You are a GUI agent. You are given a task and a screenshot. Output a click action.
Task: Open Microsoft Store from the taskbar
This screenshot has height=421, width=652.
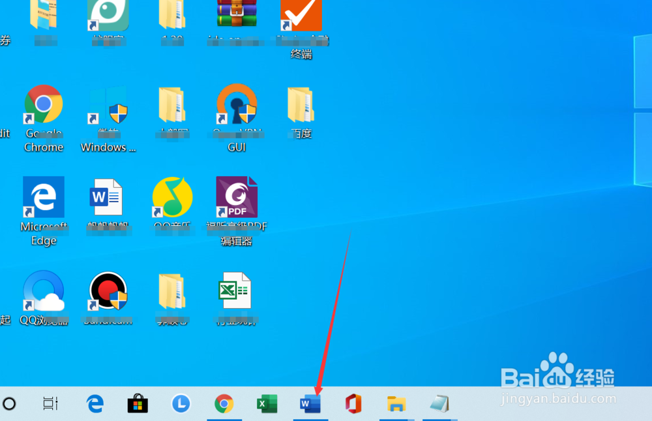[138, 403]
